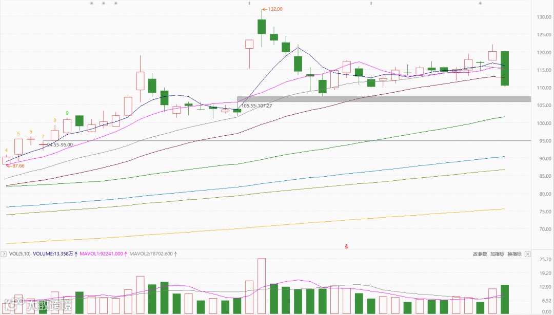Select the 105.55-107.27 gap zone label
Screen dimensions: 554x315
click(257, 106)
